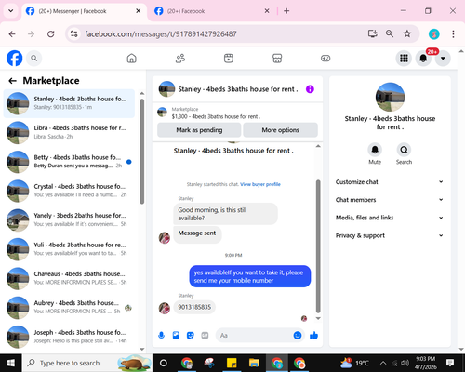Open the Chaveaus conversation in chat list
The height and width of the screenshot is (372, 465).
tap(69, 278)
